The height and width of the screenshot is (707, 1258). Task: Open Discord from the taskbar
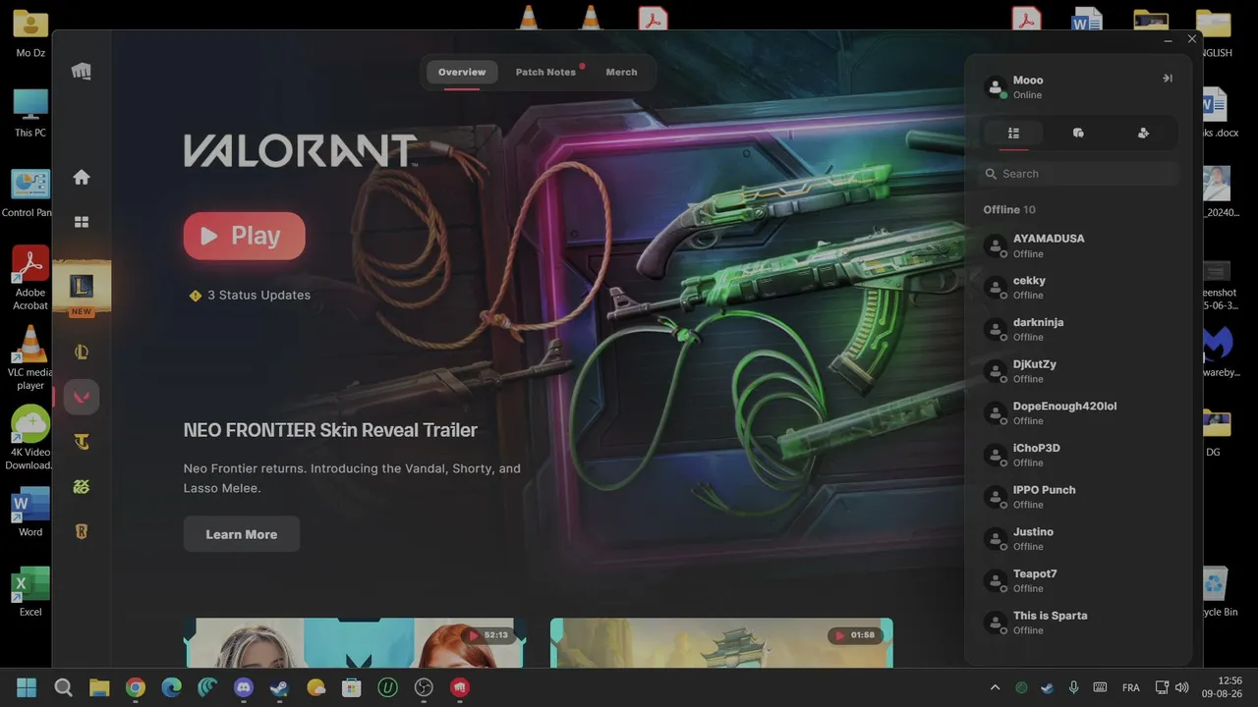244,687
